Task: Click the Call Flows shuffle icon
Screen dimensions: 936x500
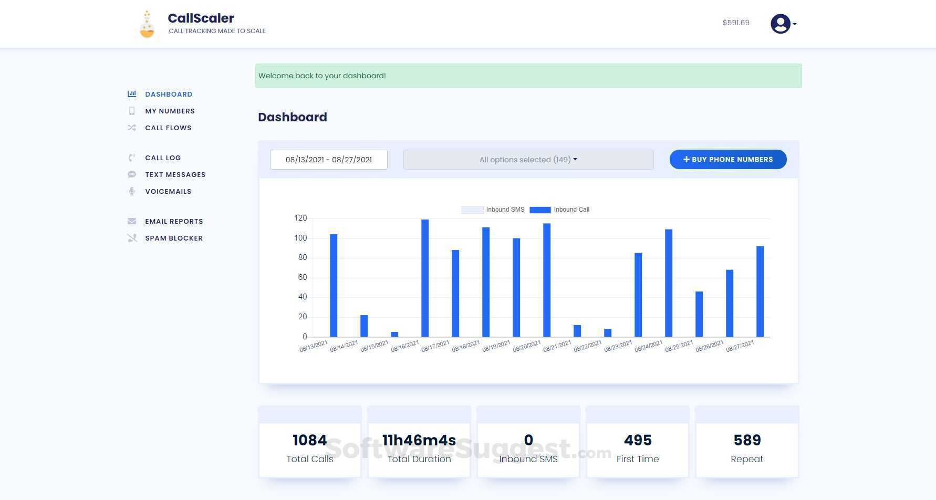Action: pos(131,128)
